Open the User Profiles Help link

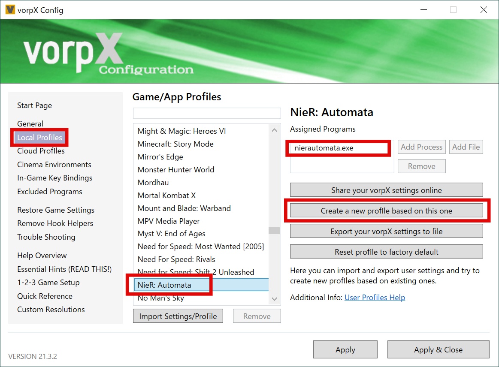click(375, 298)
